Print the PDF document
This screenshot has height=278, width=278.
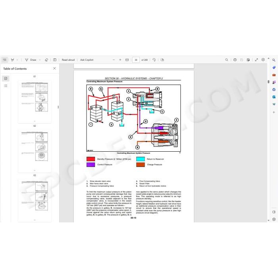235,60
